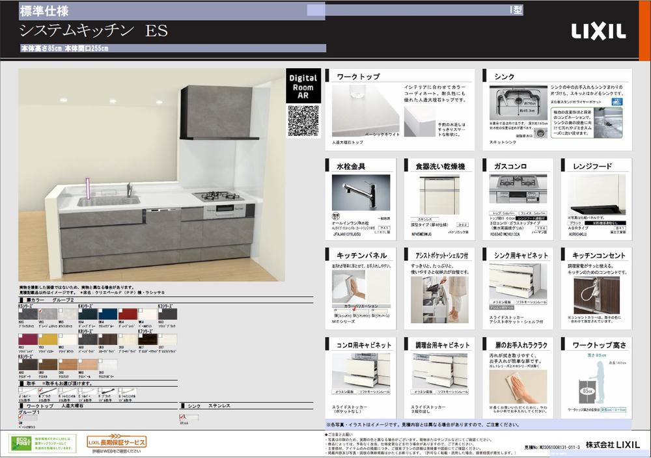Select the light peach K6 wood swatch
The height and width of the screenshot is (458, 651).
click(x=88, y=365)
